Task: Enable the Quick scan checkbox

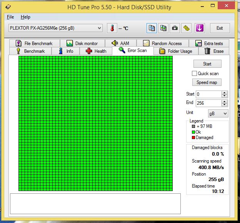Action: [194, 74]
